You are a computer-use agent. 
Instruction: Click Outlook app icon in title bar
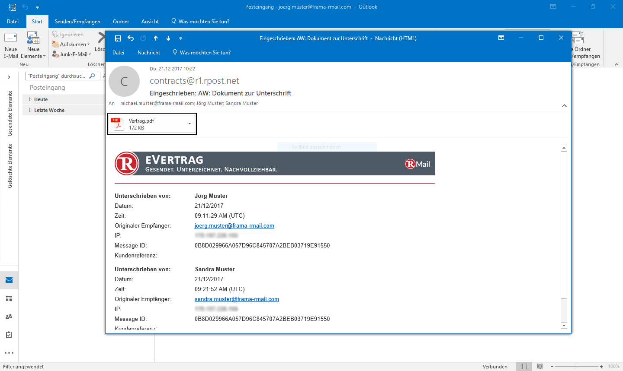point(13,7)
